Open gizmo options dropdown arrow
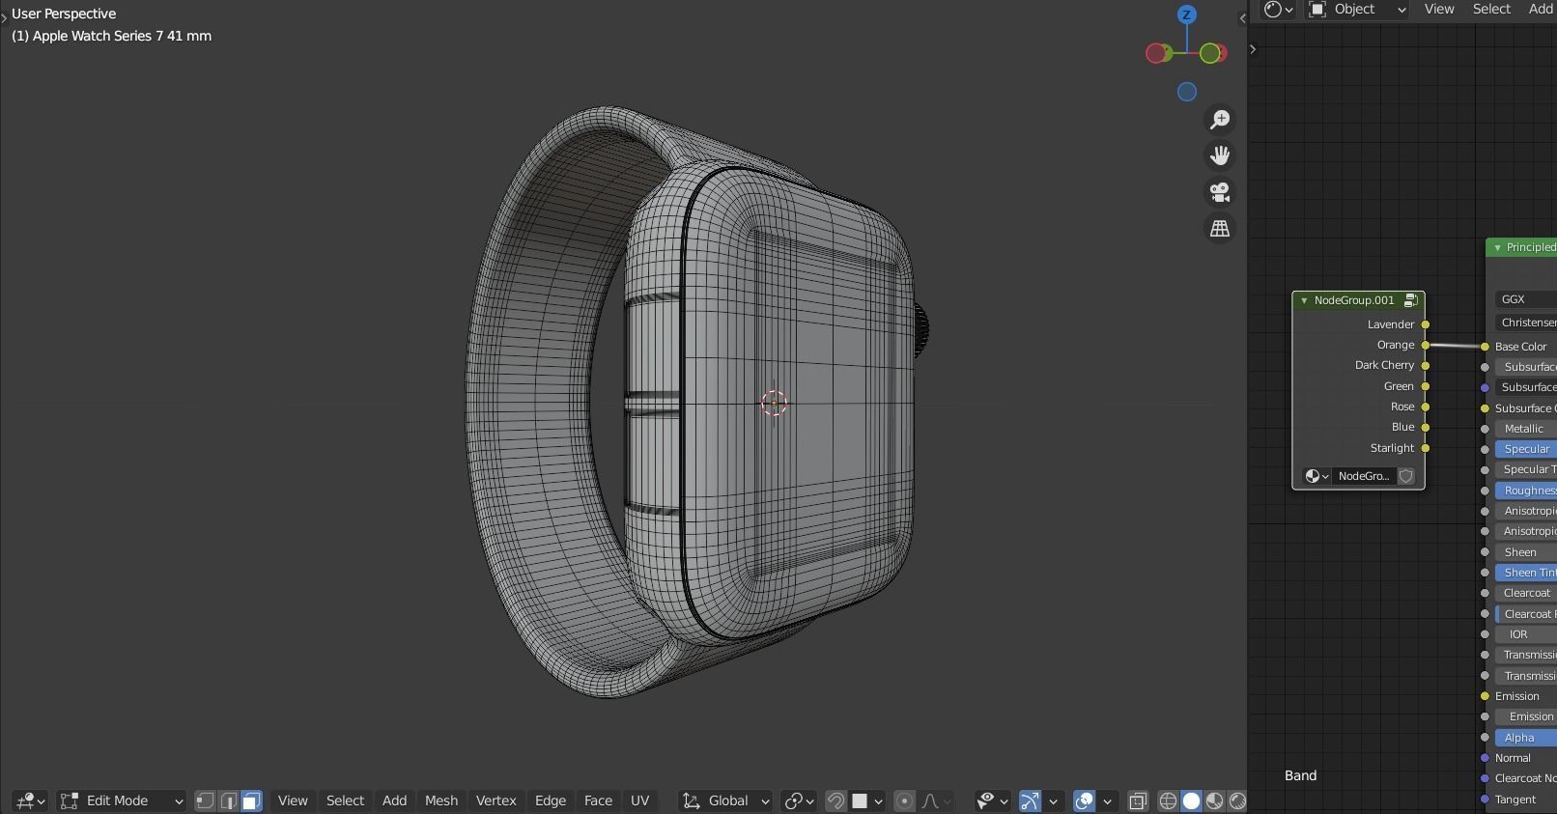 (x=1053, y=800)
